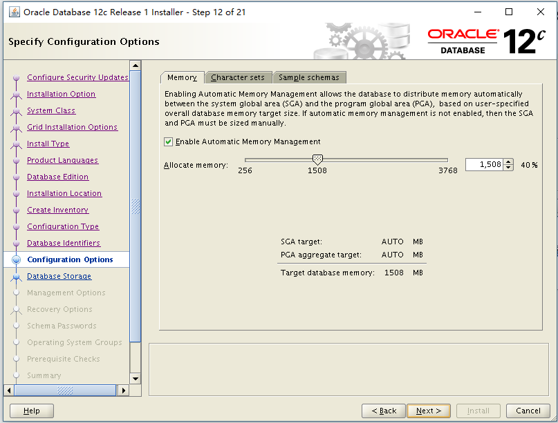Close the installer window
Image resolution: width=558 pixels, height=423 pixels.
tap(541, 12)
